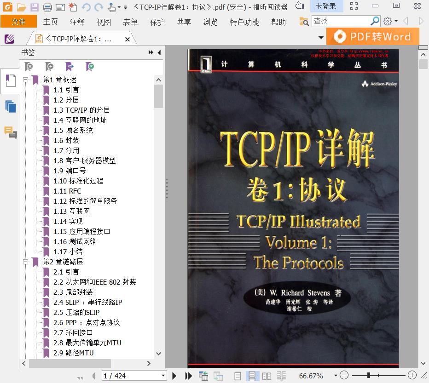Go to bookmark 2.2 以太网和IEEE 802 封装
Viewport: 429px width, 383px height.
click(x=95, y=282)
